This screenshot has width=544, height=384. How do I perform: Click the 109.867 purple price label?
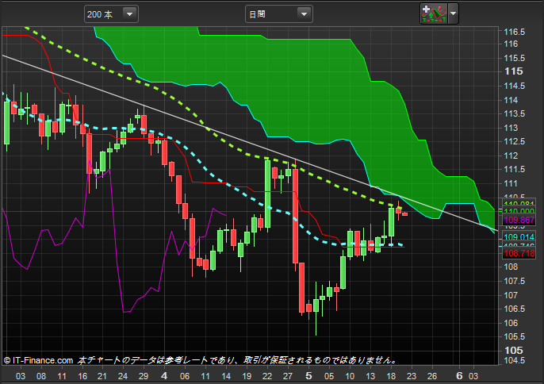click(x=519, y=220)
